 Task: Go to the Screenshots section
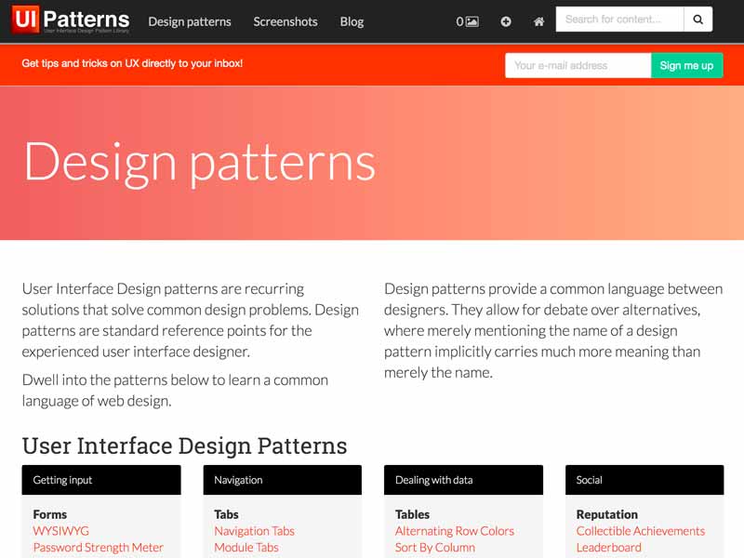click(286, 21)
